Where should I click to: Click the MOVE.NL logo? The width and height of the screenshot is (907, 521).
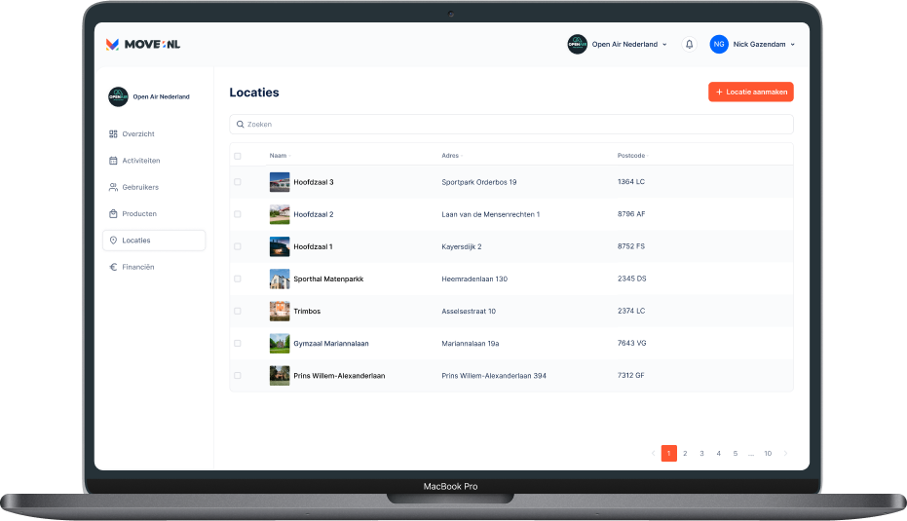point(143,44)
